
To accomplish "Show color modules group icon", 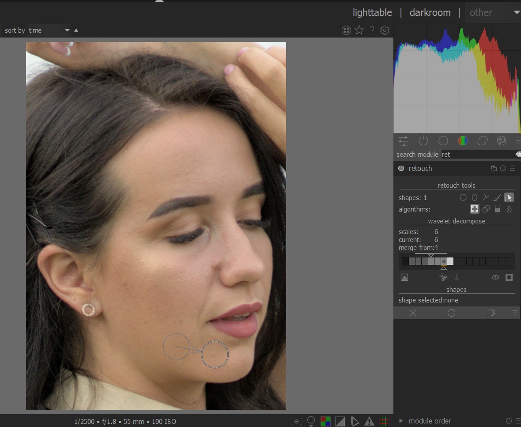I will 463,141.
